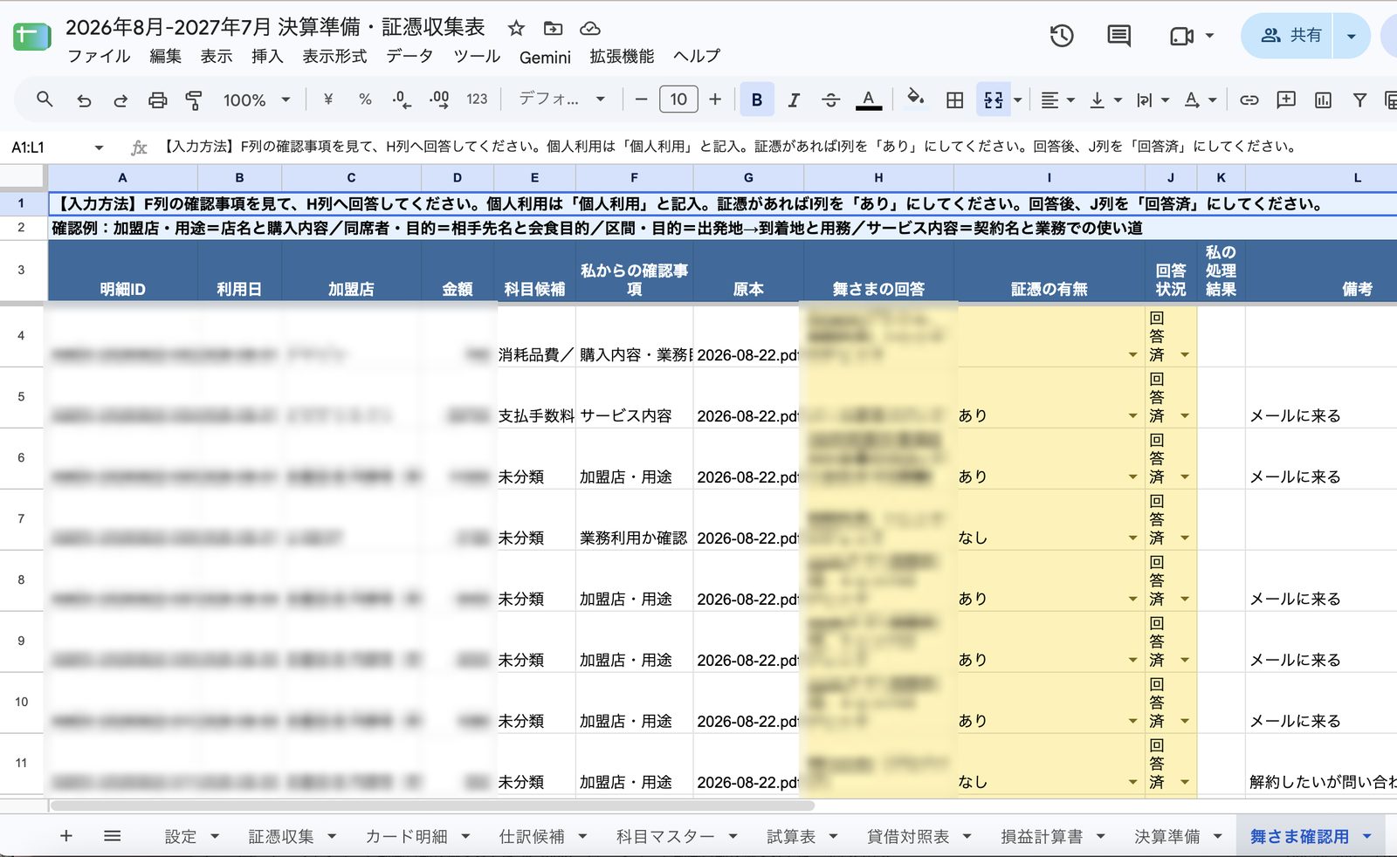Open the text color picker
Image resolution: width=1397 pixels, height=857 pixels.
tap(868, 99)
